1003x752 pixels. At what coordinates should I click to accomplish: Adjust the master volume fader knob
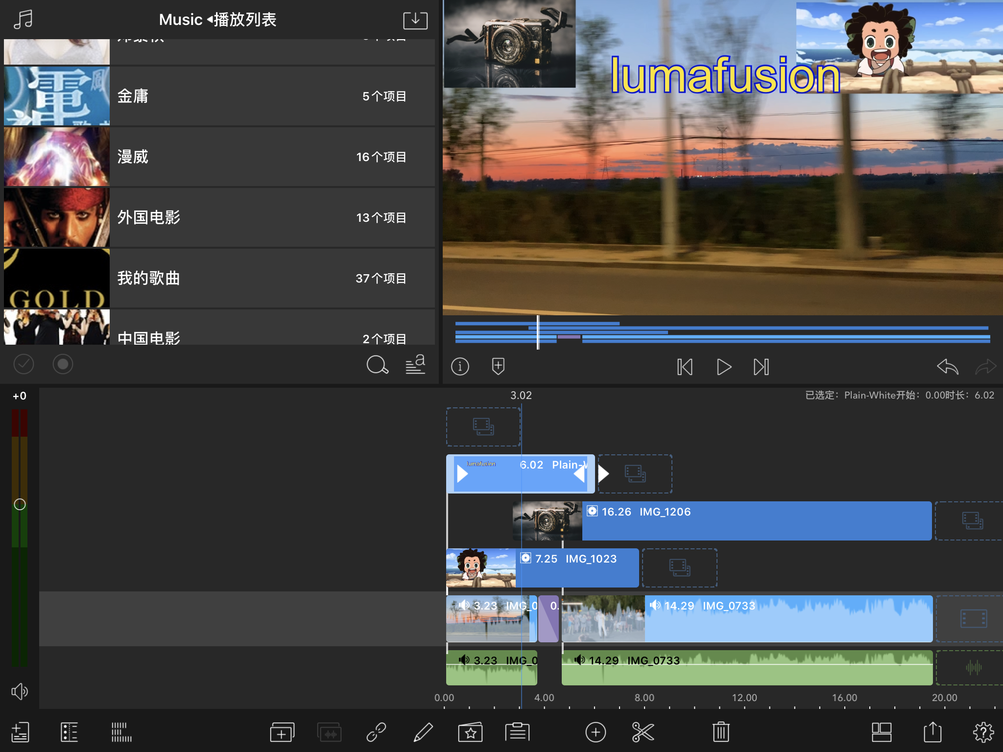coord(20,504)
